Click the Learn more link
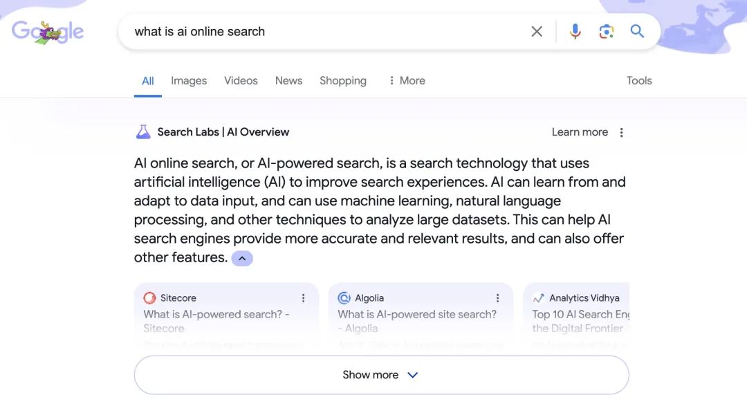This screenshot has width=747, height=404. coord(580,132)
